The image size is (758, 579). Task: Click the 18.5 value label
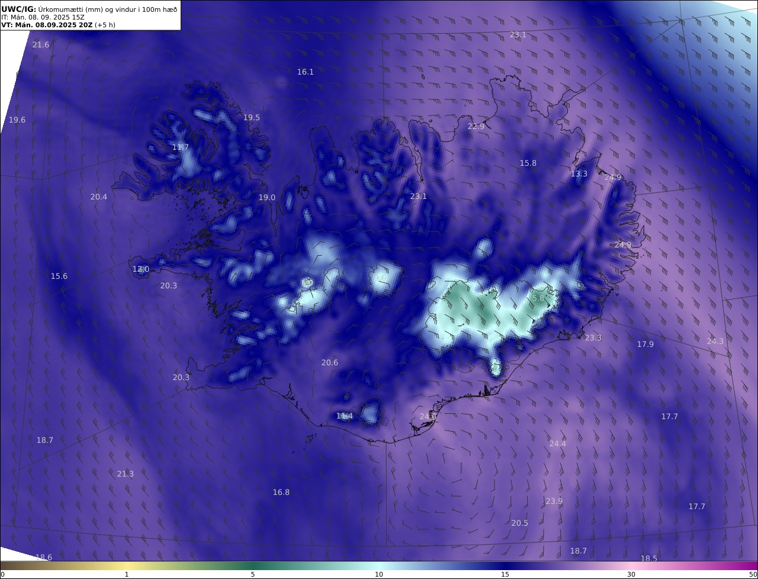(649, 559)
